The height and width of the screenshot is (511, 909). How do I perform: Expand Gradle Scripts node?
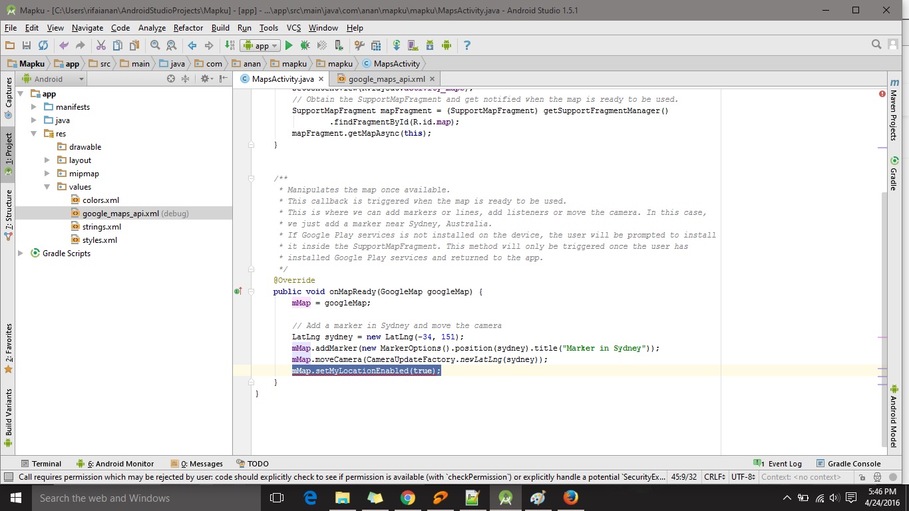[x=21, y=254]
